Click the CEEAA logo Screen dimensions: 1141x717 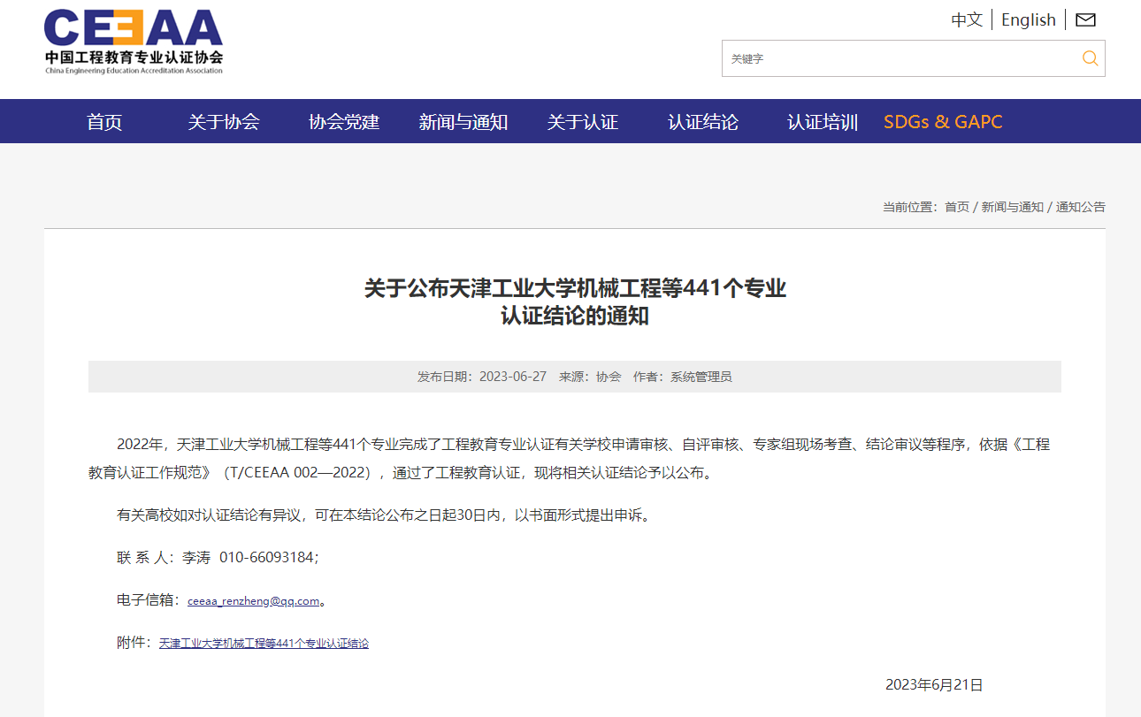[134, 42]
